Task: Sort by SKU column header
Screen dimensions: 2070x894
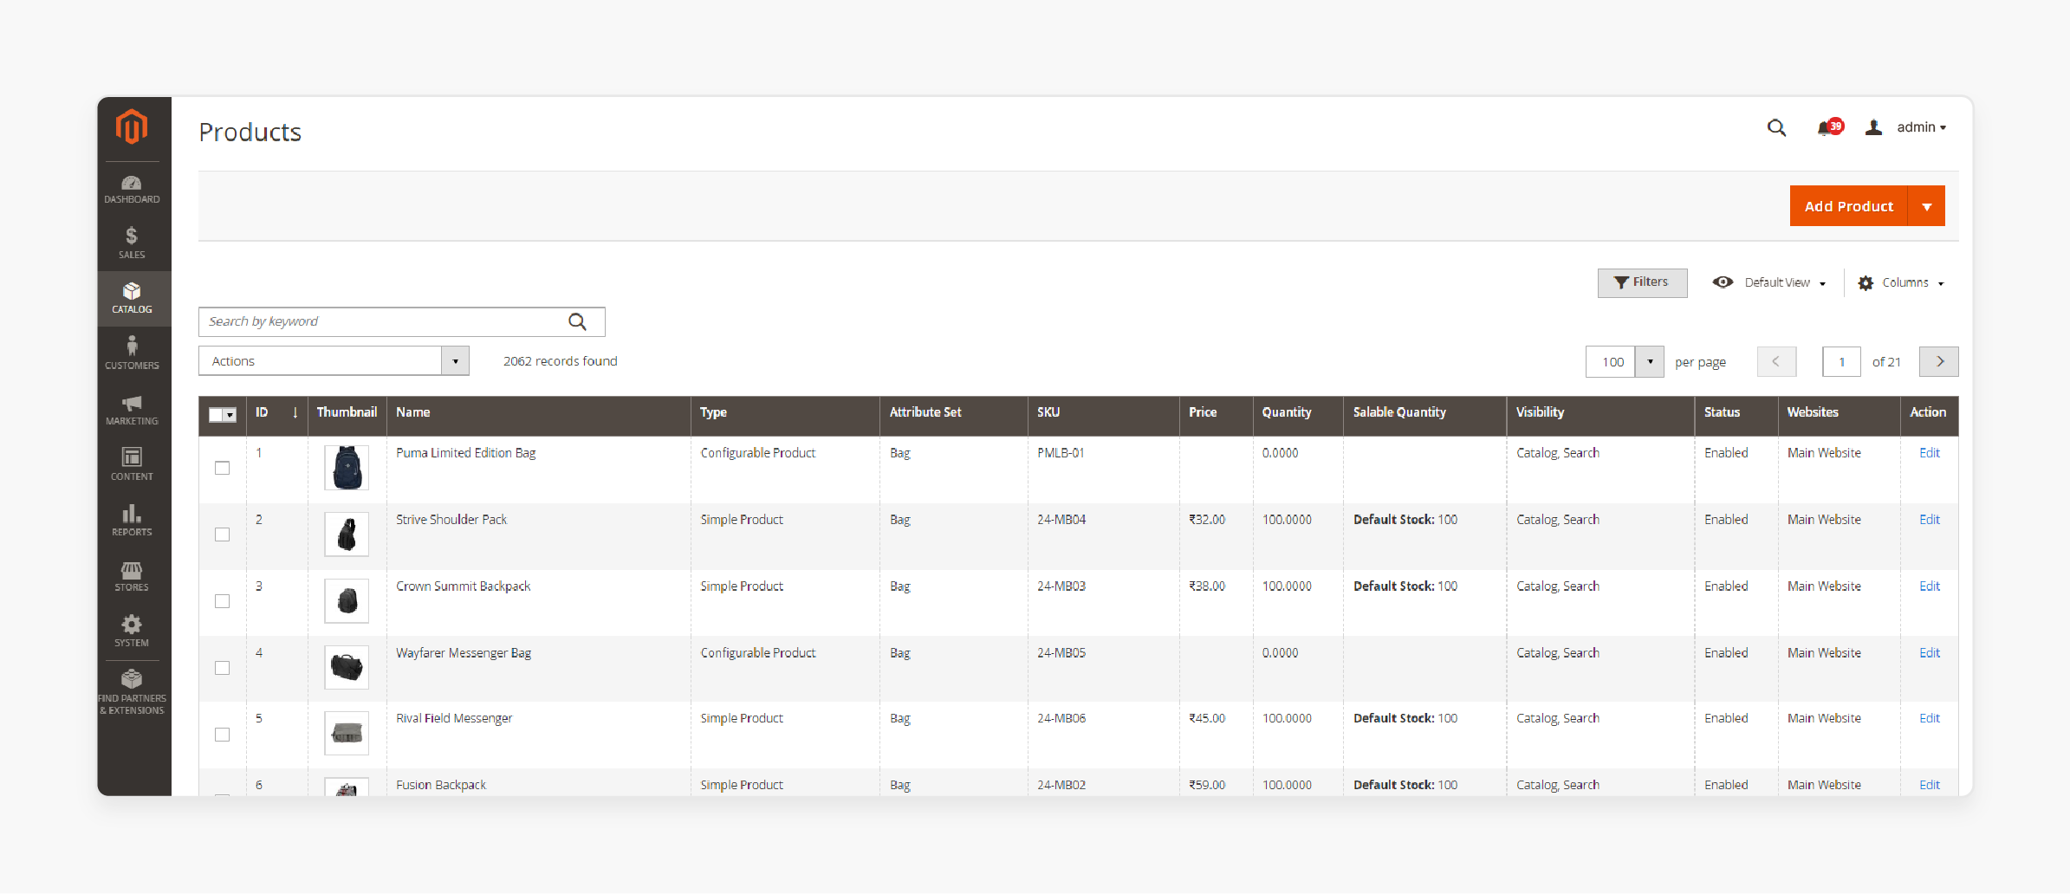Action: click(x=1048, y=412)
